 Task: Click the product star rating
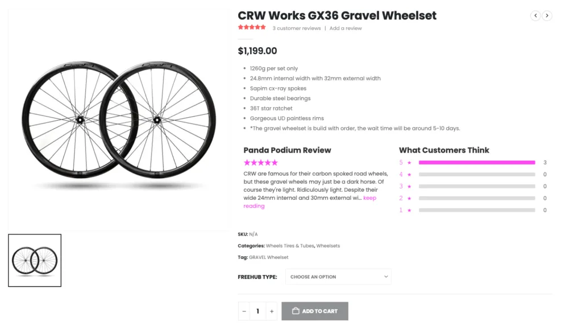pos(252,27)
